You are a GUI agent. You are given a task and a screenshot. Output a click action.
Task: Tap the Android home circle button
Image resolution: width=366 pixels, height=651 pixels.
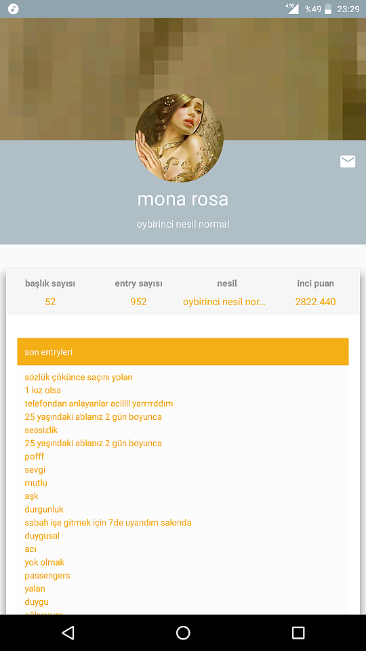pyautogui.click(x=183, y=632)
